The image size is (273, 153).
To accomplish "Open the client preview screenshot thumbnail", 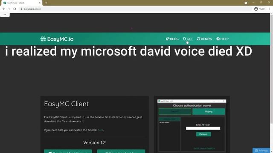I will [x=192, y=126].
